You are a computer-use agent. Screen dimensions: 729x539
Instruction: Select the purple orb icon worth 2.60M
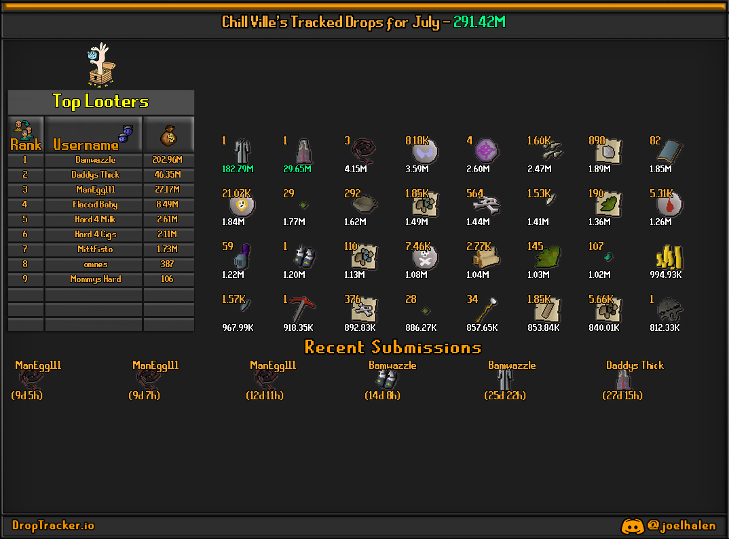(486, 151)
